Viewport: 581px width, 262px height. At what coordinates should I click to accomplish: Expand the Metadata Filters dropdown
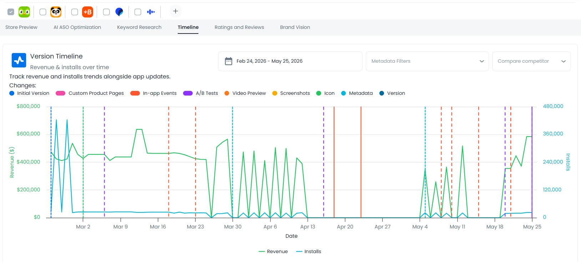[x=427, y=61]
